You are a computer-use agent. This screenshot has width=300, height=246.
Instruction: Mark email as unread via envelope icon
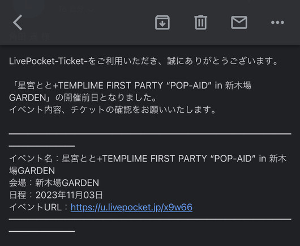pyautogui.click(x=239, y=23)
